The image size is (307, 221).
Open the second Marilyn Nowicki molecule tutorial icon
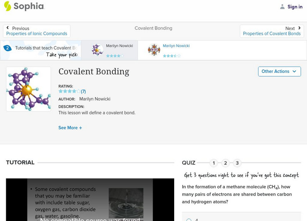pos(154,49)
